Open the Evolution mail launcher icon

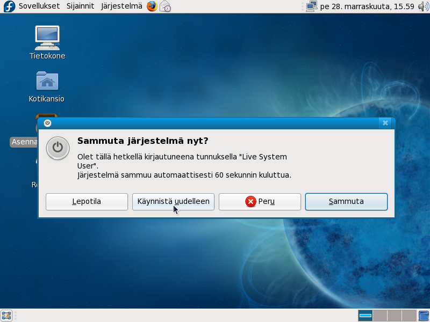pos(165,6)
